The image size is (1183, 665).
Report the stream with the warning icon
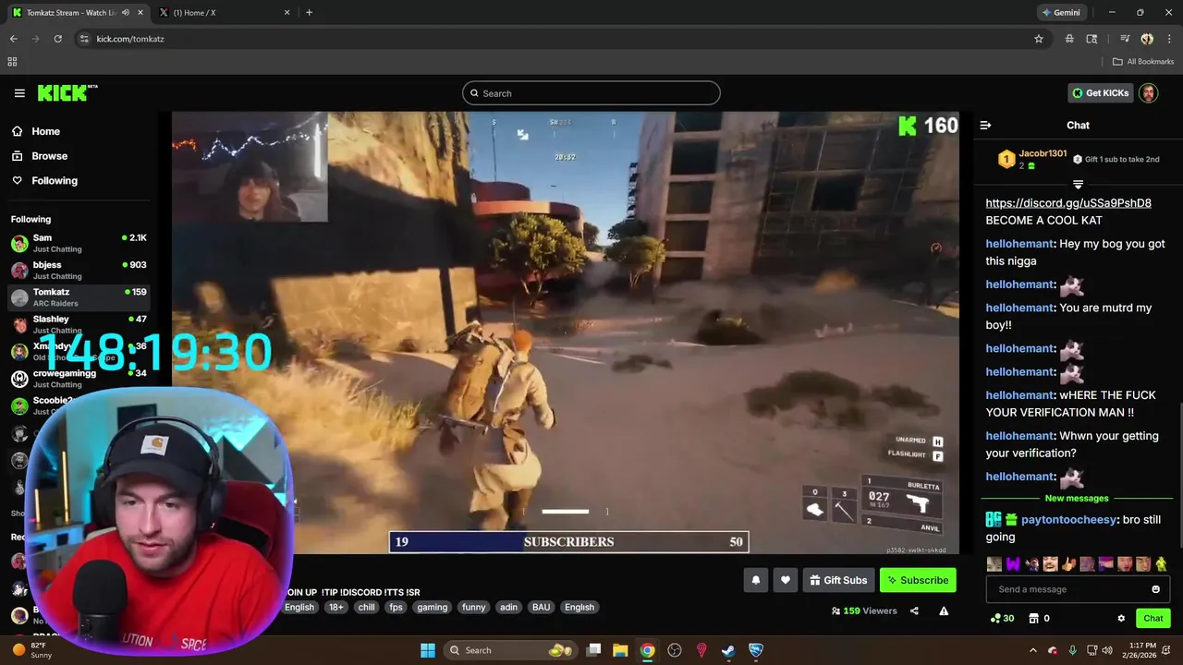[944, 611]
